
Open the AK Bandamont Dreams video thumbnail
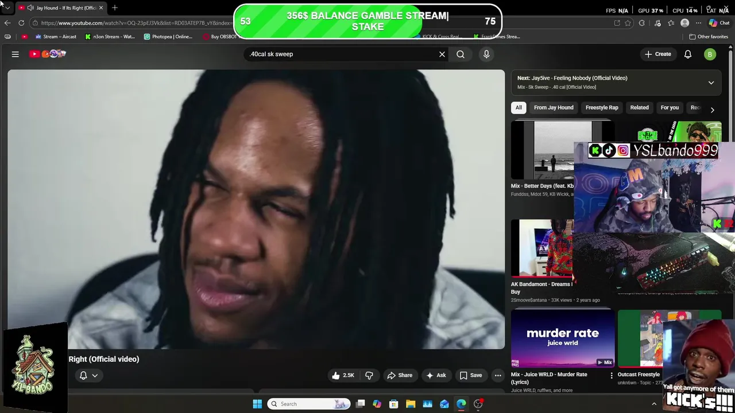[543, 248]
